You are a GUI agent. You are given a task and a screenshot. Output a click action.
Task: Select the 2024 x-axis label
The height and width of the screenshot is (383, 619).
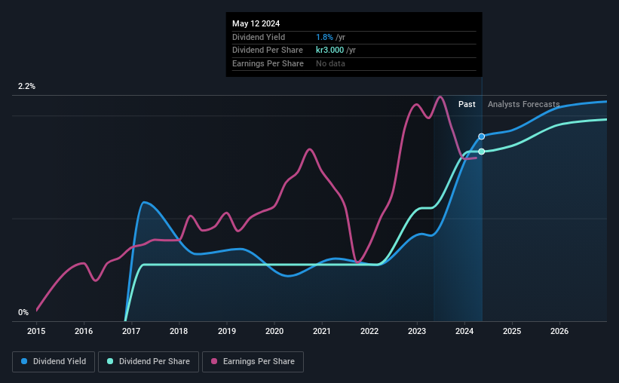point(464,331)
